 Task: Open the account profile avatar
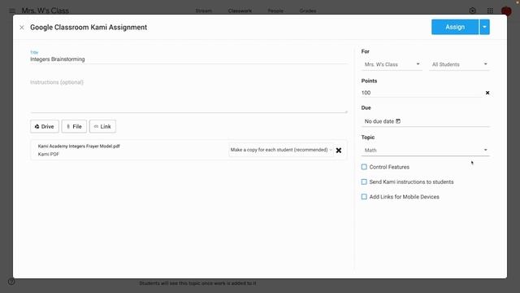pyautogui.click(x=506, y=11)
